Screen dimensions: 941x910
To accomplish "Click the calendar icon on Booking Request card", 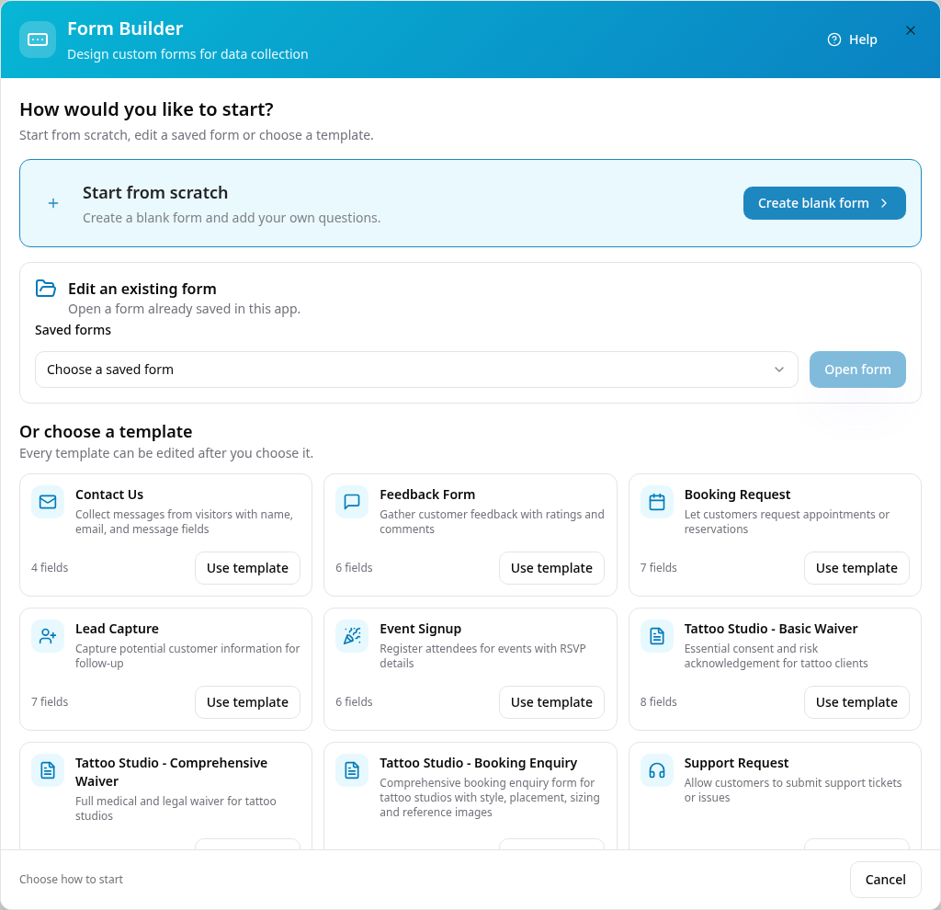I will click(657, 502).
